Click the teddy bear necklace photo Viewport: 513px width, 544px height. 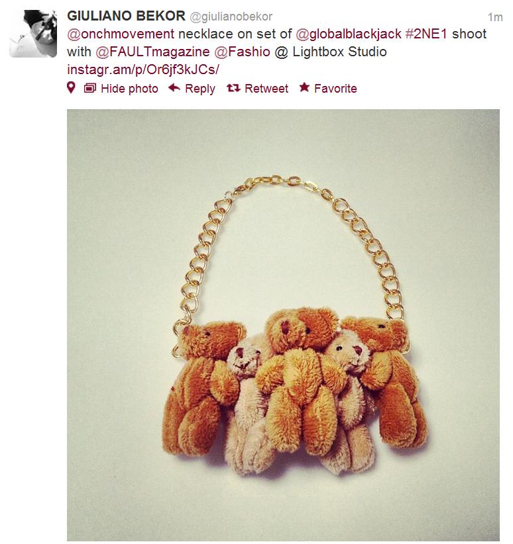coord(283,324)
